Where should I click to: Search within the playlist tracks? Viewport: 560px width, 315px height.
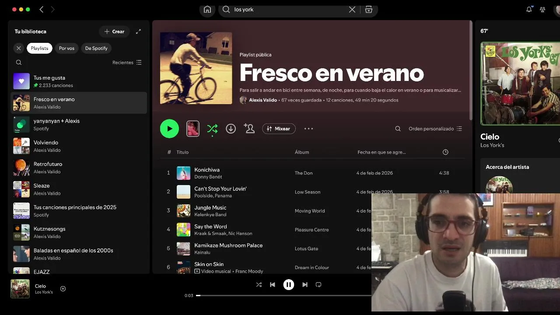point(398,129)
